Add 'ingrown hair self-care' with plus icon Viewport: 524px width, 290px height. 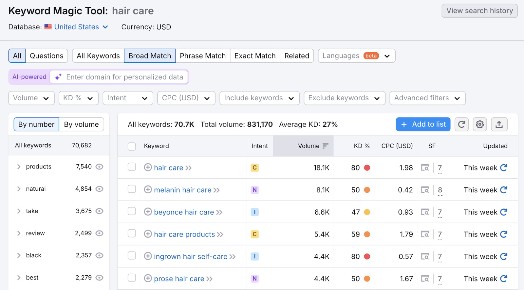pos(148,256)
